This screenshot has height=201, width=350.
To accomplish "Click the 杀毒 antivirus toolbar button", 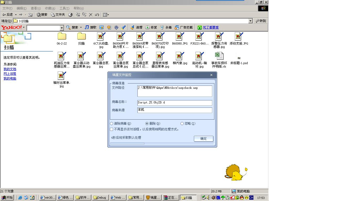I will pos(166,27).
